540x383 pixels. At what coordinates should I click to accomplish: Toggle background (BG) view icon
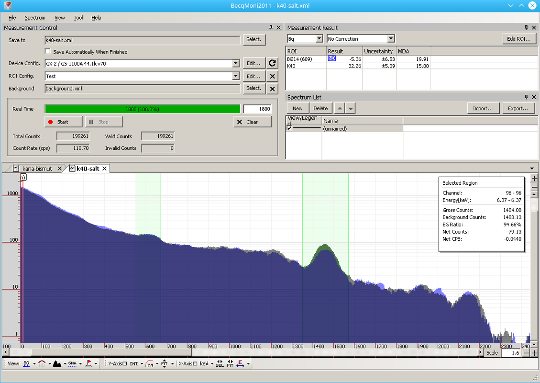pyautogui.click(x=26, y=364)
